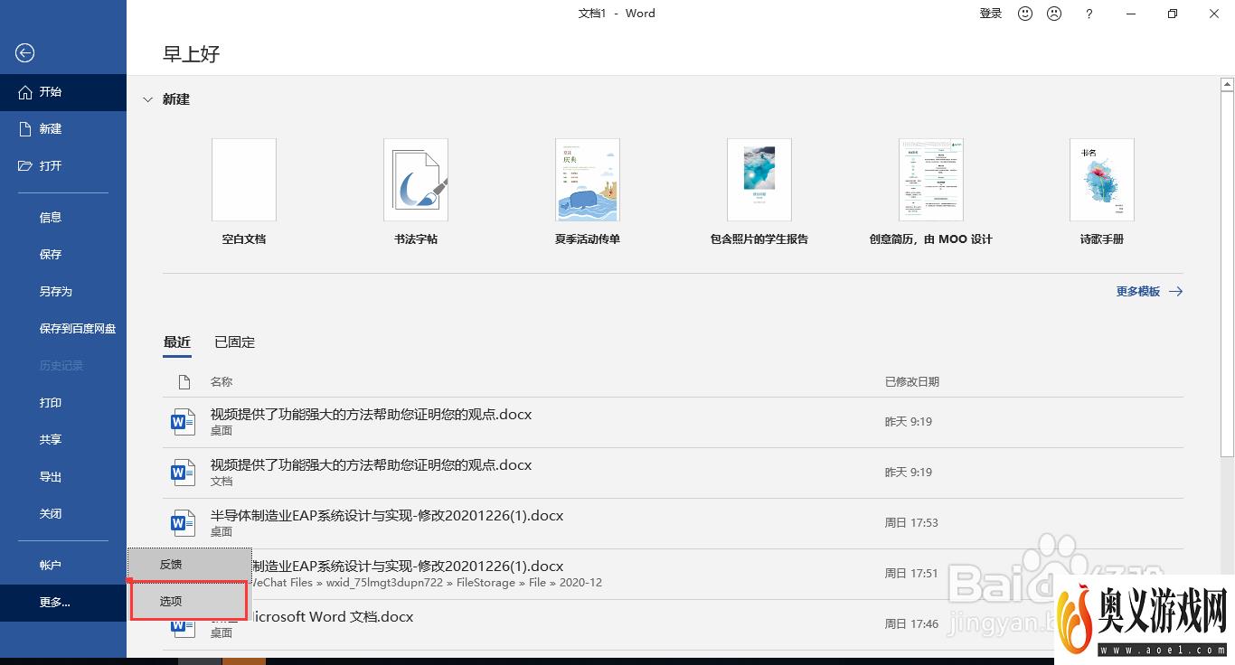This screenshot has width=1235, height=665.
Task: Select the 书法字帖 template
Action: (x=416, y=180)
